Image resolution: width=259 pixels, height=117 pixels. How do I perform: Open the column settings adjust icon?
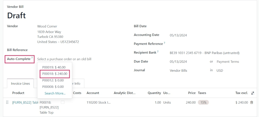click(252, 93)
